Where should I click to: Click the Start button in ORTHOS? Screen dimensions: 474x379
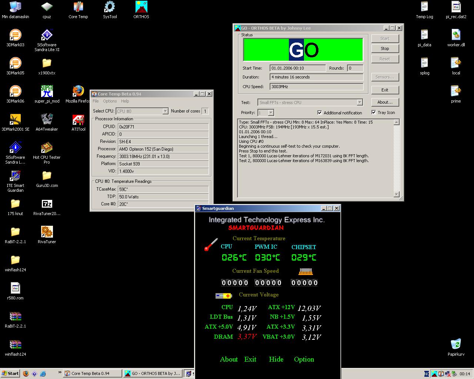(x=385, y=38)
